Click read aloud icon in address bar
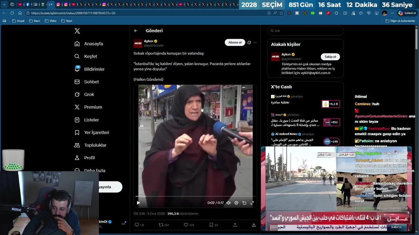This screenshot has height=235, width=419. point(275,13)
